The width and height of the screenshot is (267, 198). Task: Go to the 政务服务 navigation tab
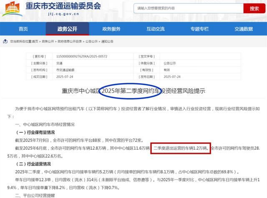111,29
